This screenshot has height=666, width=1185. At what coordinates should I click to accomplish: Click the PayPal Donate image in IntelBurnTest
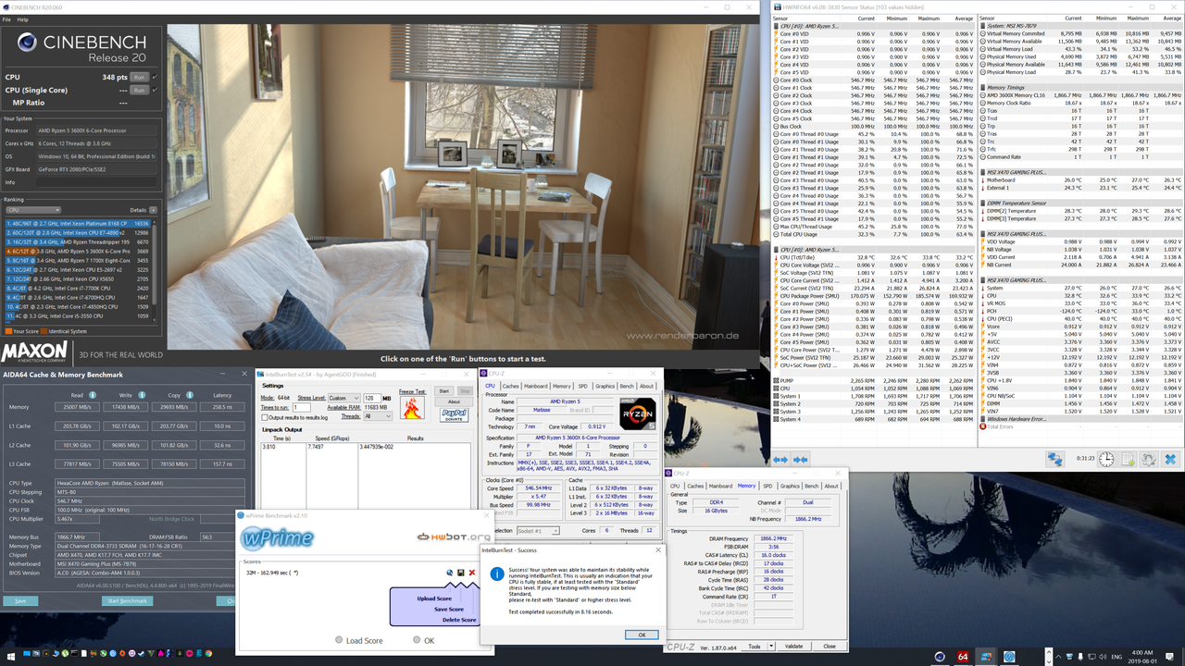(454, 415)
